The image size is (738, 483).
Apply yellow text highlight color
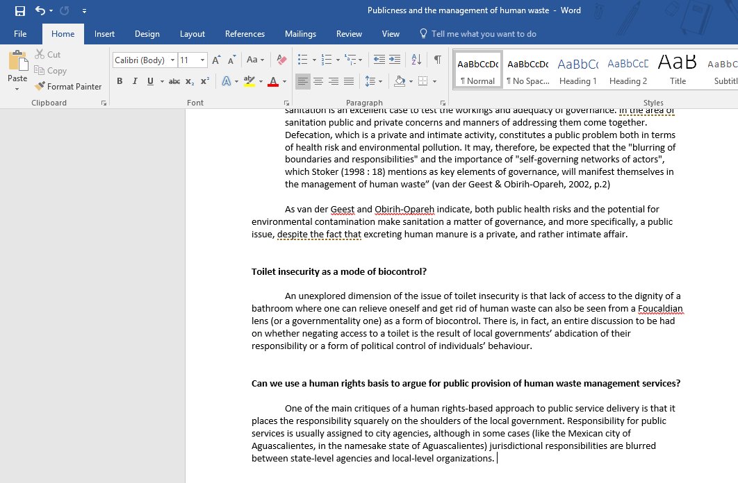coord(249,81)
